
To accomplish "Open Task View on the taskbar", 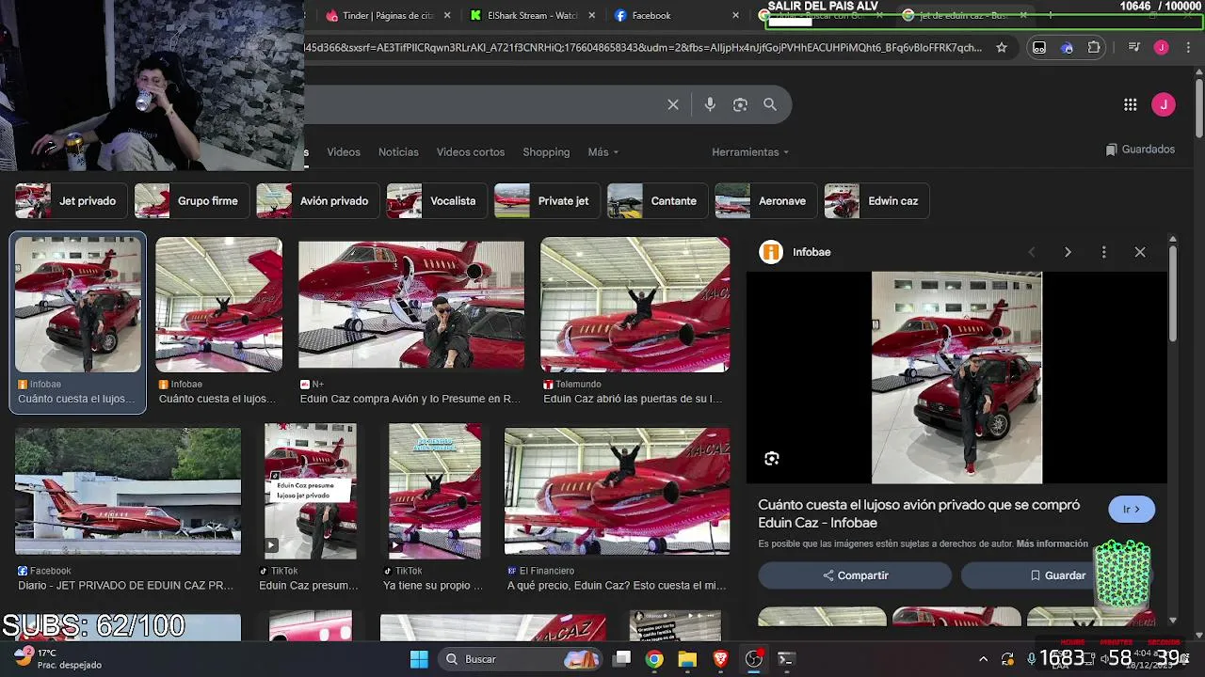I will (622, 659).
